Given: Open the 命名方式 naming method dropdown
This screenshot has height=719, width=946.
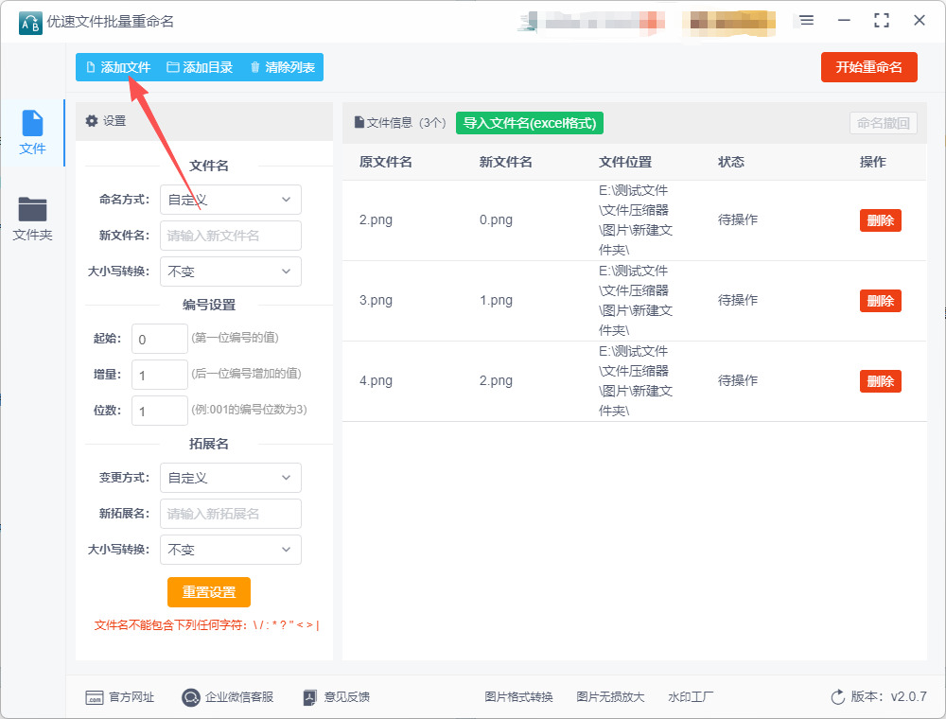Looking at the screenshot, I should [x=231, y=200].
